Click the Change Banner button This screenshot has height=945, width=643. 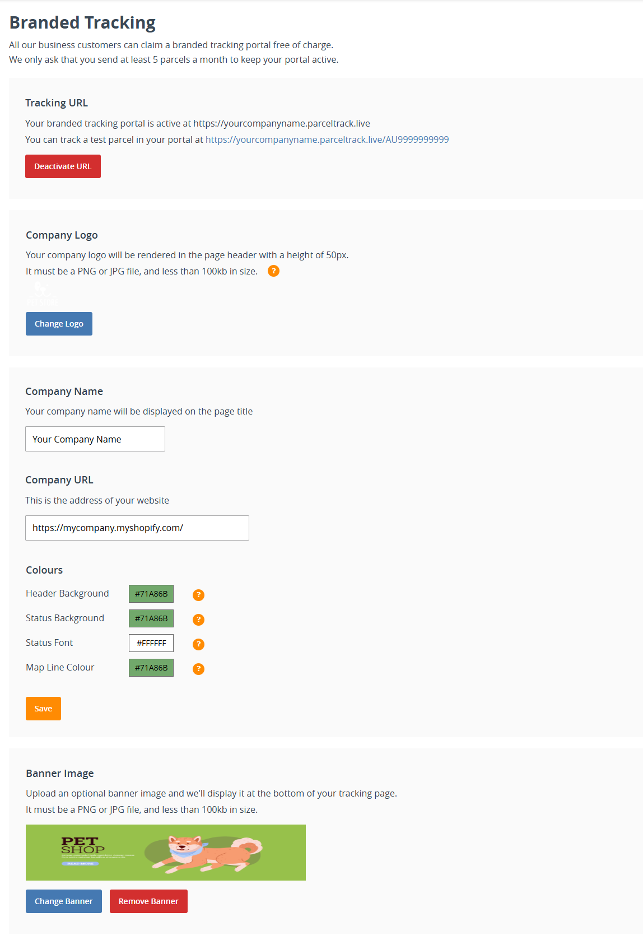(x=64, y=901)
